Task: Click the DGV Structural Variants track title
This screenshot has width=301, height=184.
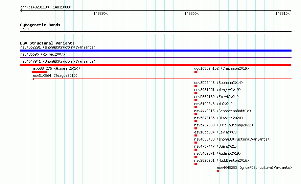Action: click(47, 43)
